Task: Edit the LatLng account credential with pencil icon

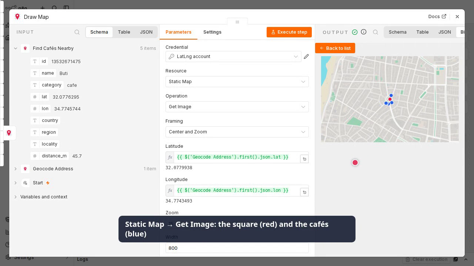Action: click(306, 57)
